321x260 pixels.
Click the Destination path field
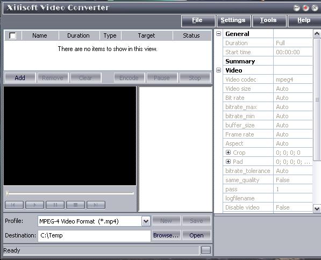(x=94, y=236)
